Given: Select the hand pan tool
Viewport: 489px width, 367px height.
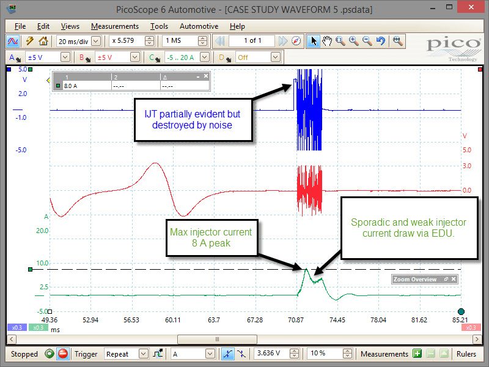Looking at the screenshot, I should 327,41.
